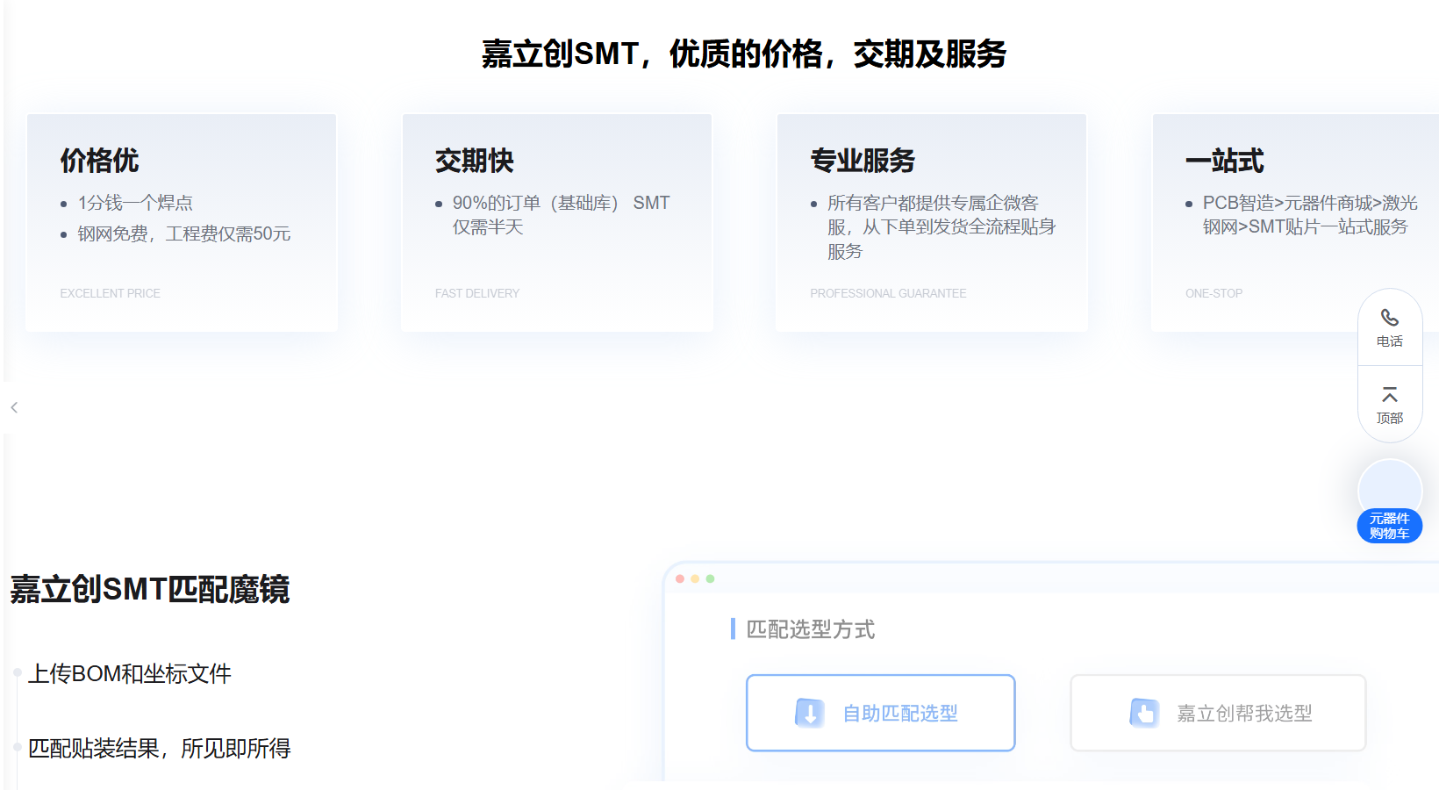1439x790 pixels.
Task: Click the 顶部 back-to-top arrow icon
Action: pos(1390,395)
